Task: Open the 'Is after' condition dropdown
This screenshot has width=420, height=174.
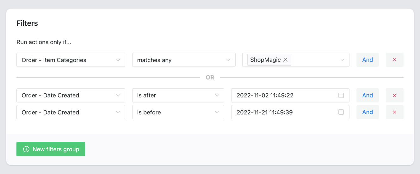Action: pyautogui.click(x=178, y=95)
